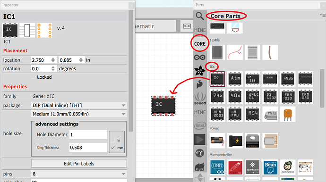Select the CORE parts bin tab
The height and width of the screenshot is (182, 326).
199,44
